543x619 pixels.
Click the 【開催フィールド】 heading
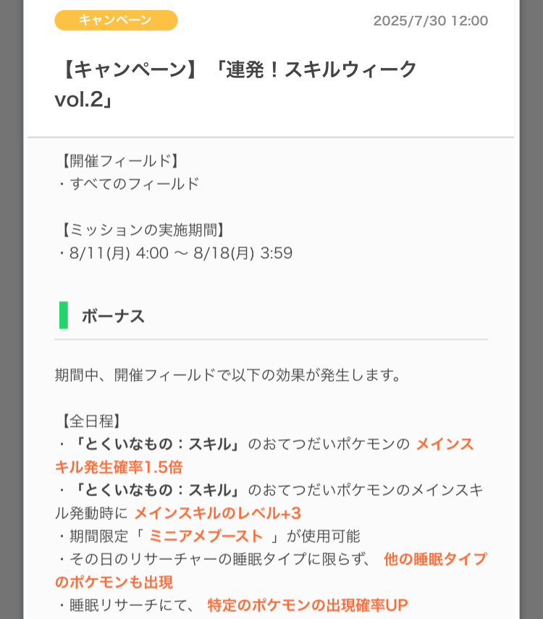122,161
